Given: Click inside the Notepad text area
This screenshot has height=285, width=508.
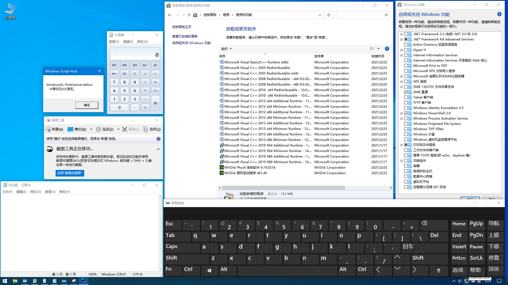Looking at the screenshot, I should click(79, 233).
